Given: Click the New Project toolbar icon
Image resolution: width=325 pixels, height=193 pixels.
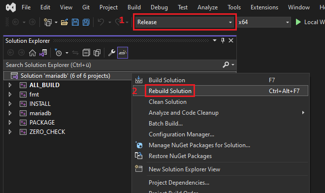Looking at the screenshot, I should point(48,22).
